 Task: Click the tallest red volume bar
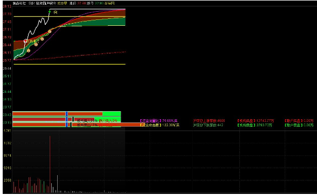pos(50,164)
